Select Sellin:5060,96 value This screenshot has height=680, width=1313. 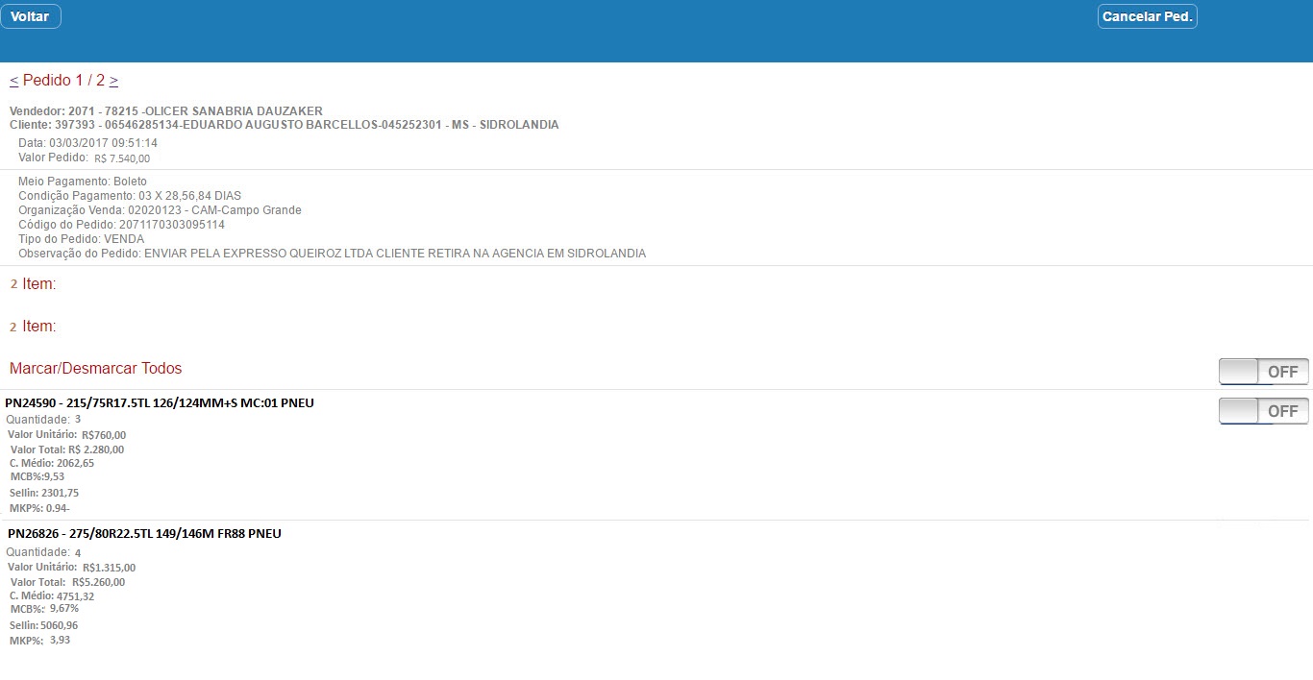pos(43,625)
